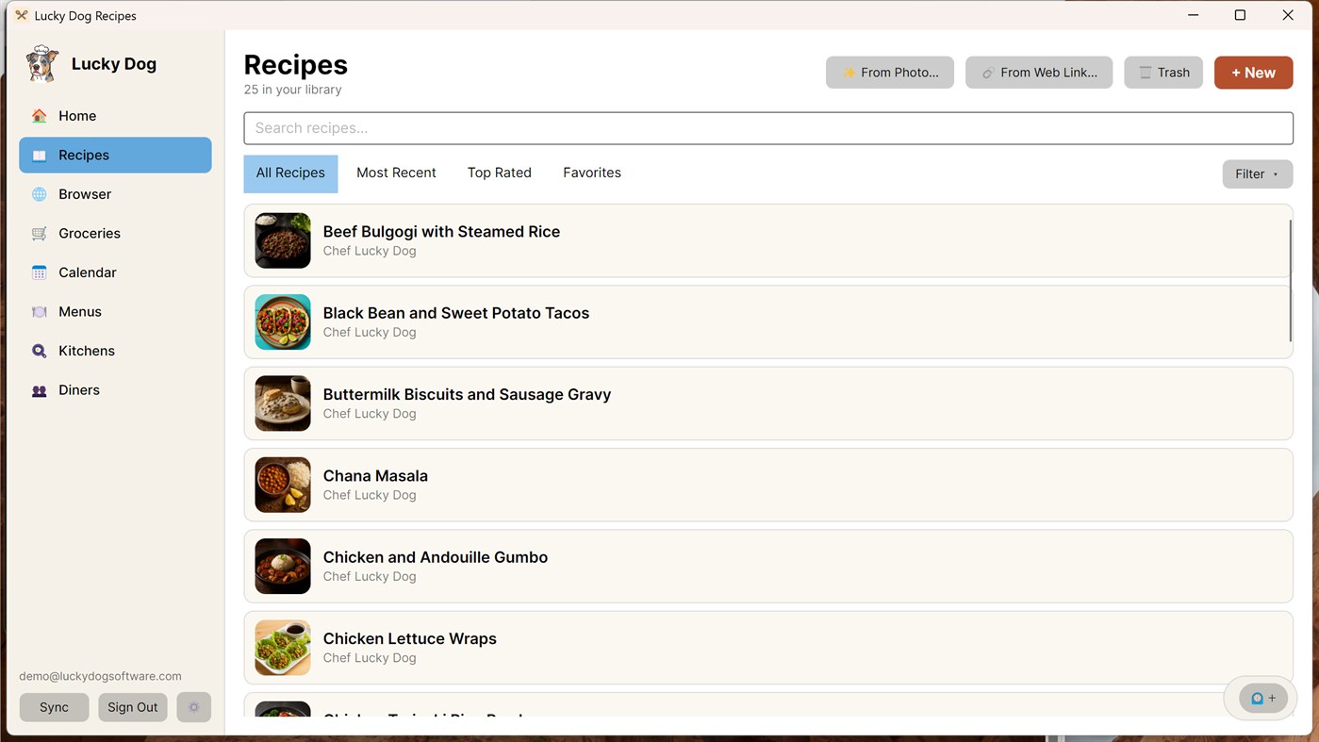Click the Kitchens magnifier icon
The height and width of the screenshot is (742, 1319).
[x=39, y=351]
